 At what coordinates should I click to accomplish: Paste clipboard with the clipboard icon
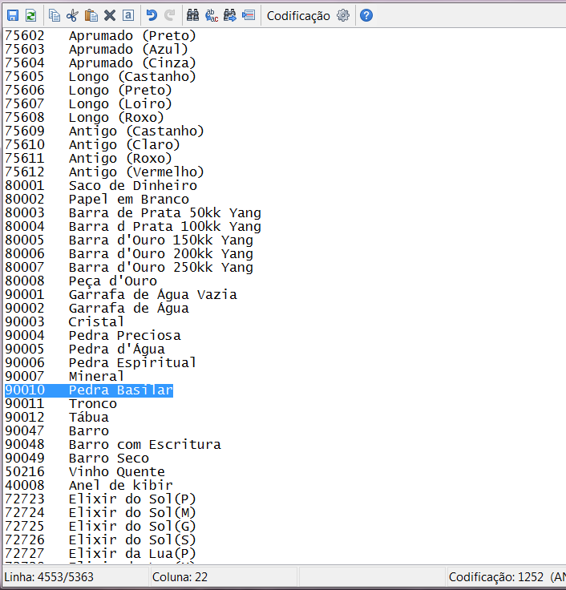click(91, 15)
